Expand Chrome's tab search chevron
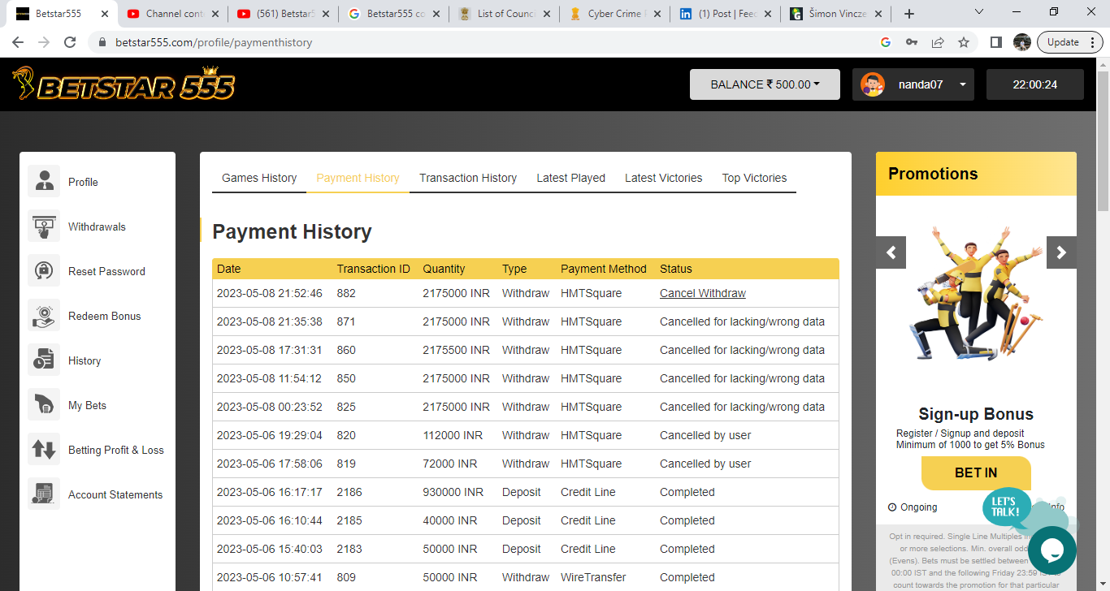 click(x=979, y=13)
